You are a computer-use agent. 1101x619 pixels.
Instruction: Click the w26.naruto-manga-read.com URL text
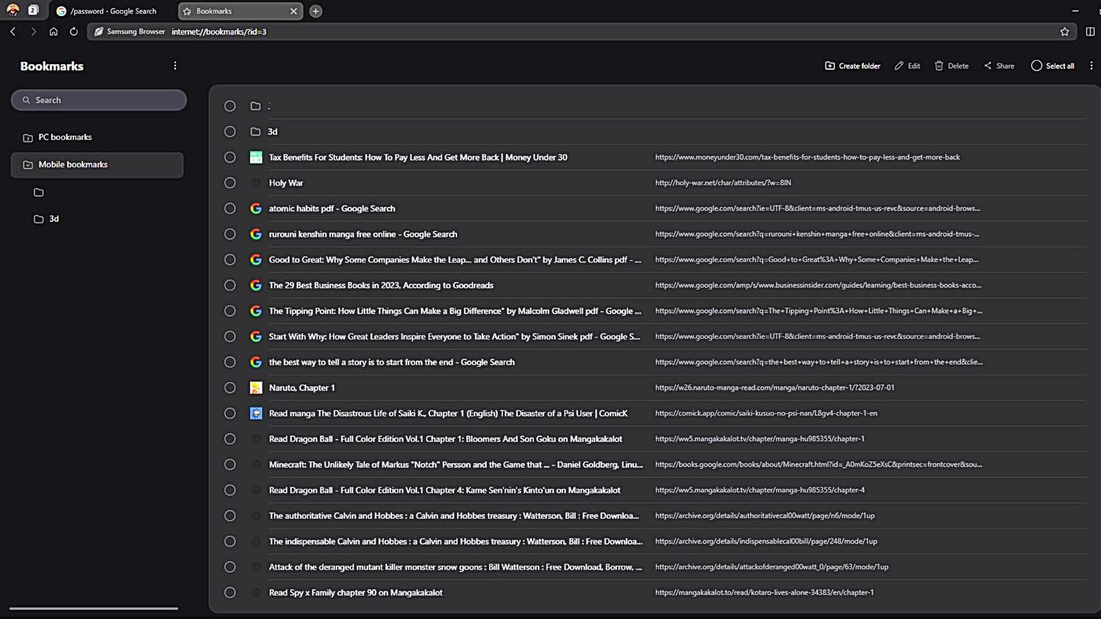pos(775,388)
